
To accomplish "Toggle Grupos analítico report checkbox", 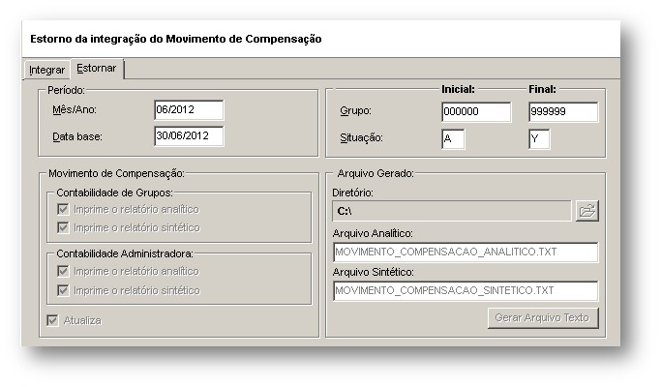I will point(64,209).
